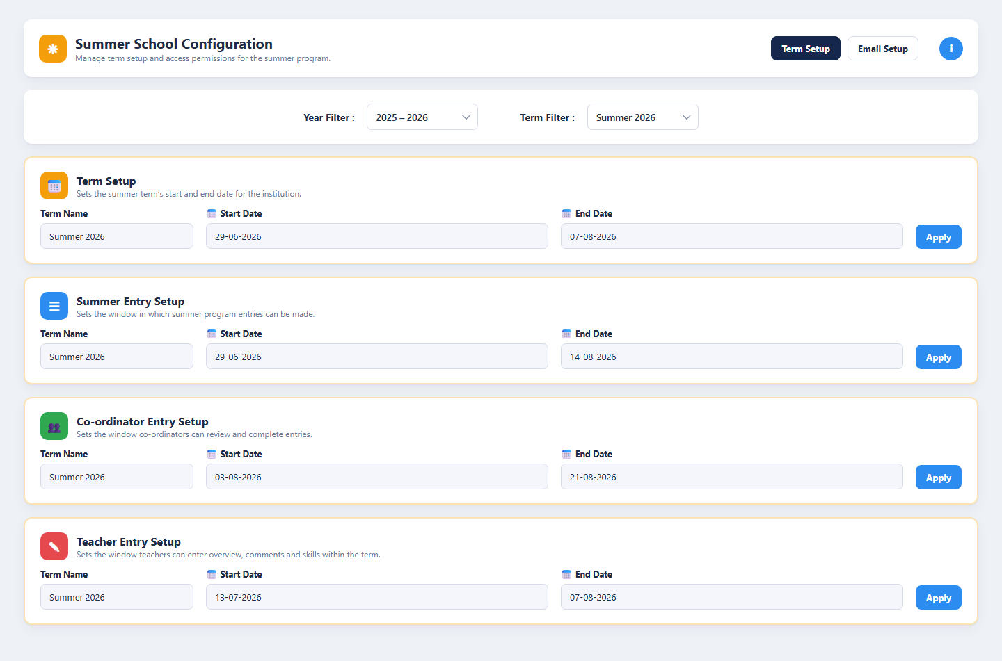Click the Co-ordinator Entry Setup green people icon
The width and height of the screenshot is (1002, 661).
[x=54, y=426]
